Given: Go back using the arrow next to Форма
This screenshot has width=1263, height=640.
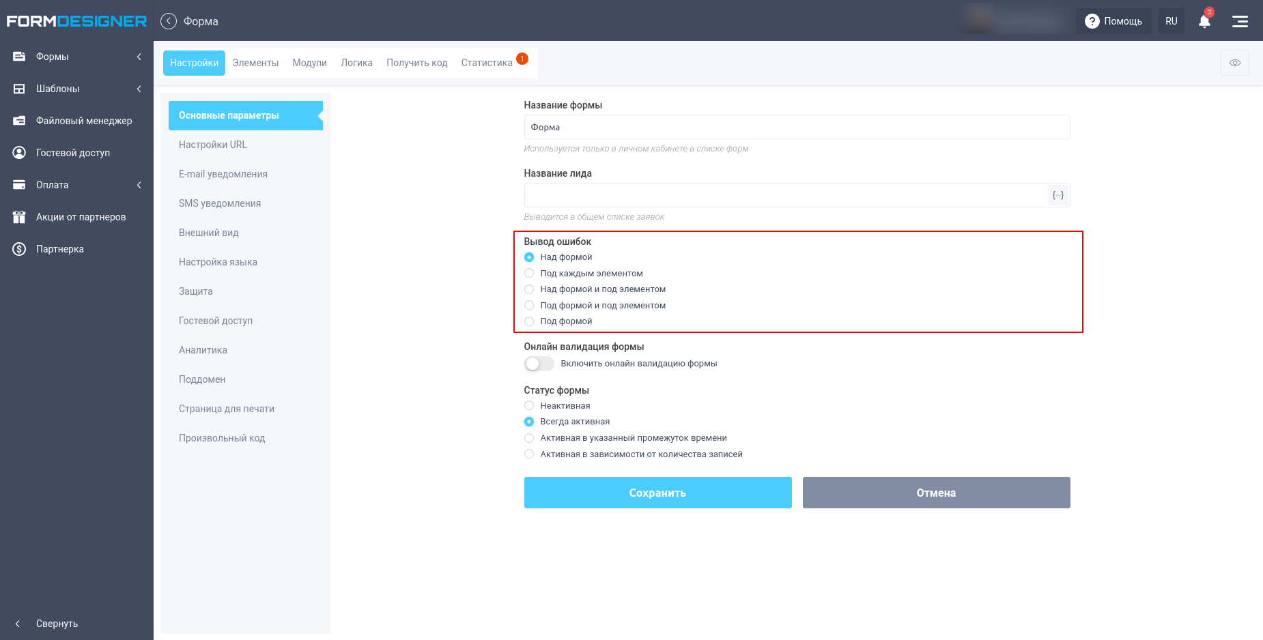Looking at the screenshot, I should click(168, 20).
